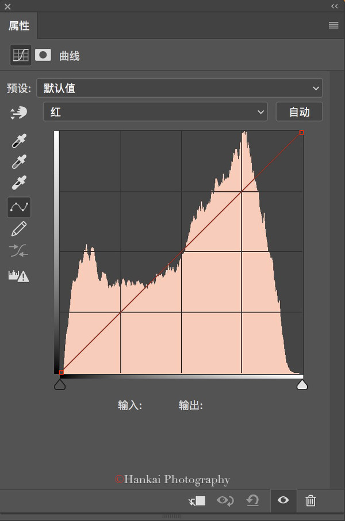Activate the on-image targeted adjustment hand tool

(x=18, y=113)
